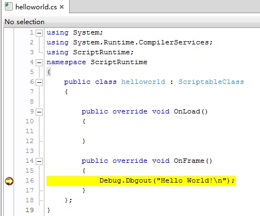
Task: Click 'using System.Runtime.CompilerServices;' line
Action: 129,43
